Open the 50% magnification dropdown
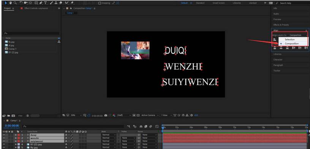The width and height of the screenshot is (310, 149). tap(76, 115)
